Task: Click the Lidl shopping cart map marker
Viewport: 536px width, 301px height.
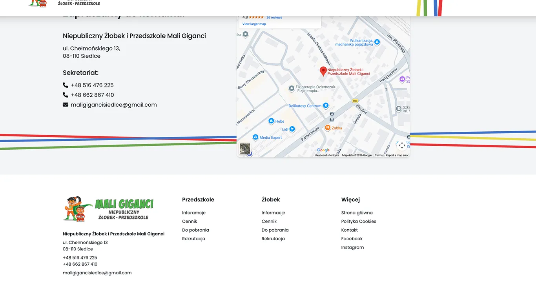Action: pos(292,129)
